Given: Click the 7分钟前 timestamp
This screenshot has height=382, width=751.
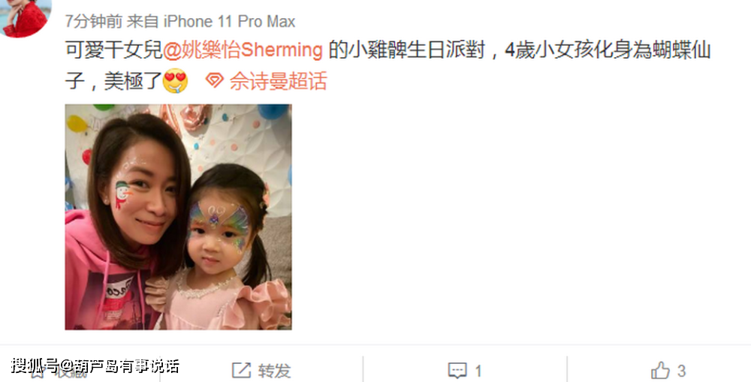Looking at the screenshot, I should click(93, 21).
